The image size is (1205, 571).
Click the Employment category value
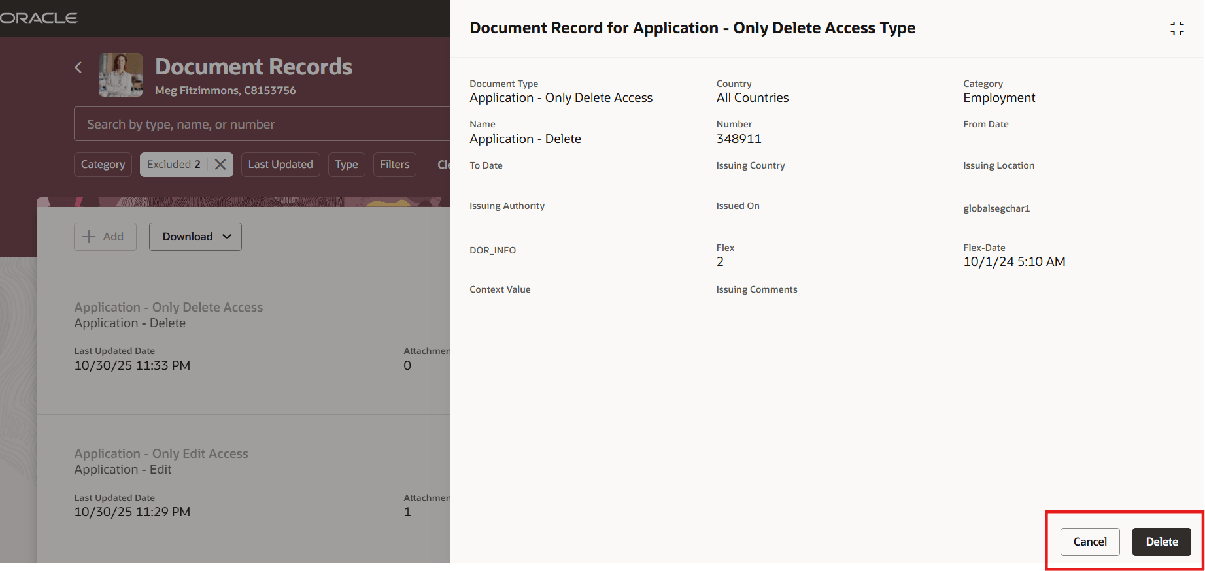click(999, 97)
